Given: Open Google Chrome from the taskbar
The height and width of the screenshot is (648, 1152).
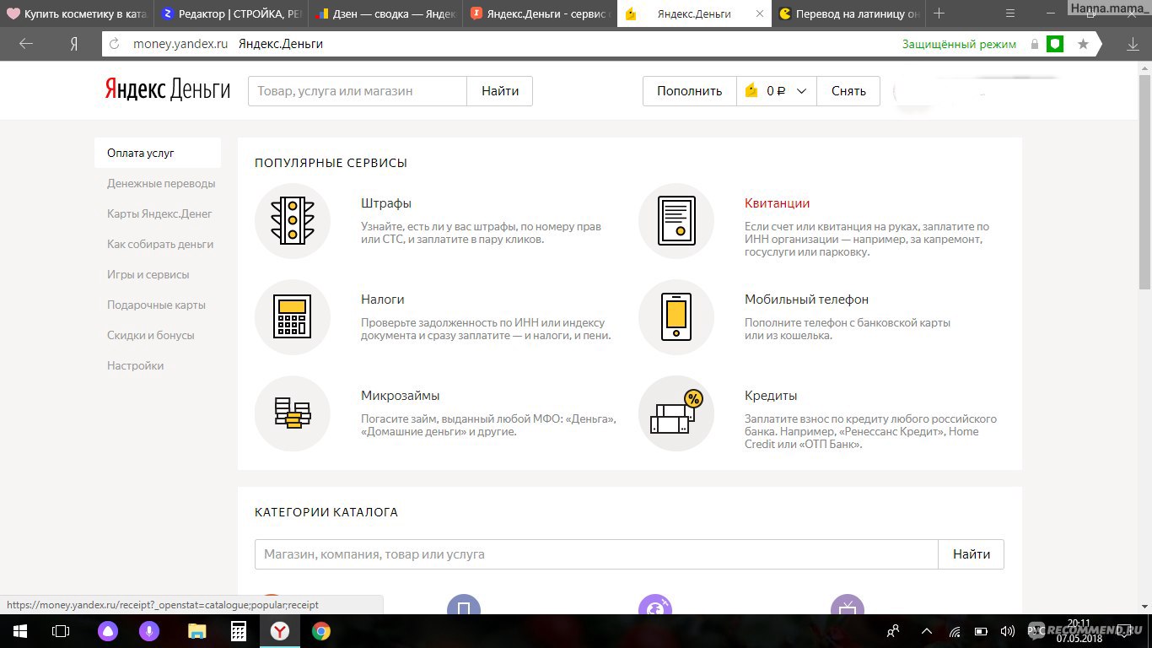Looking at the screenshot, I should pyautogui.click(x=320, y=631).
